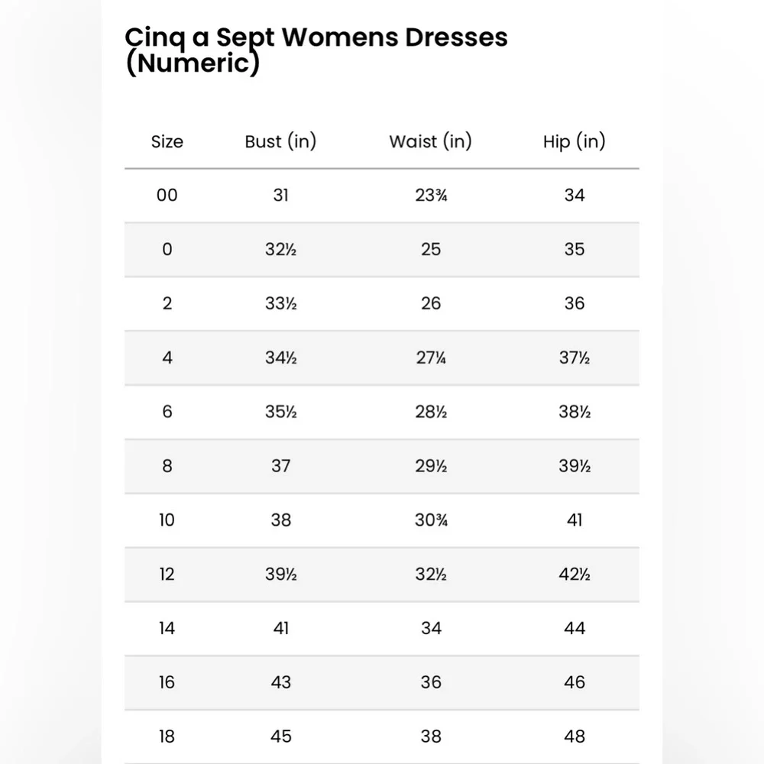Click the waist value 38 for size 18
Image resolution: width=764 pixels, height=764 pixels.
click(x=431, y=736)
